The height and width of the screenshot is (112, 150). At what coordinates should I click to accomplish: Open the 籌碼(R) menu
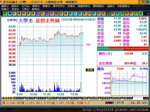pyautogui.click(x=36, y=6)
